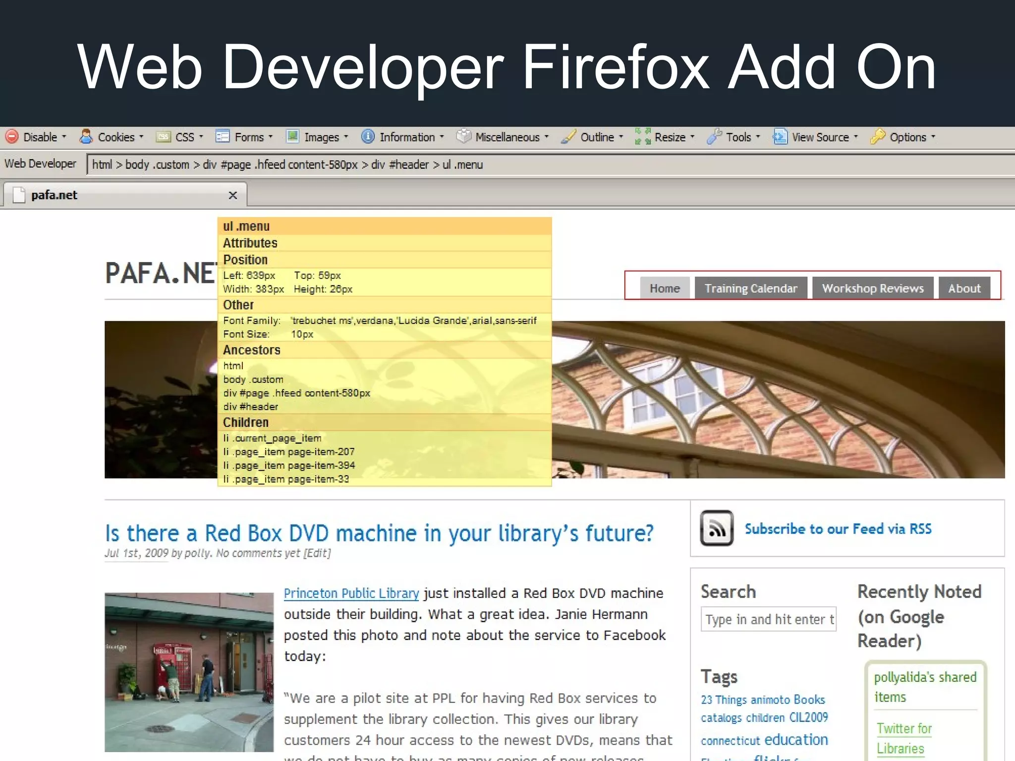1015x761 pixels.
Task: Open the Twitter for Libraries link
Action: click(904, 738)
